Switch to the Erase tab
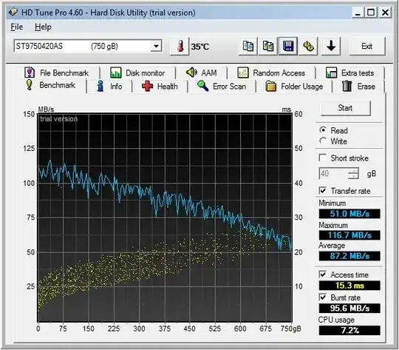This screenshot has width=399, height=350. 358,87
